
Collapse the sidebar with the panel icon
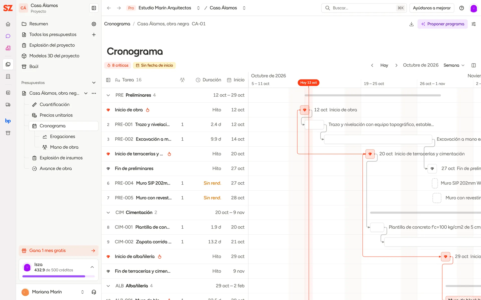click(x=94, y=8)
